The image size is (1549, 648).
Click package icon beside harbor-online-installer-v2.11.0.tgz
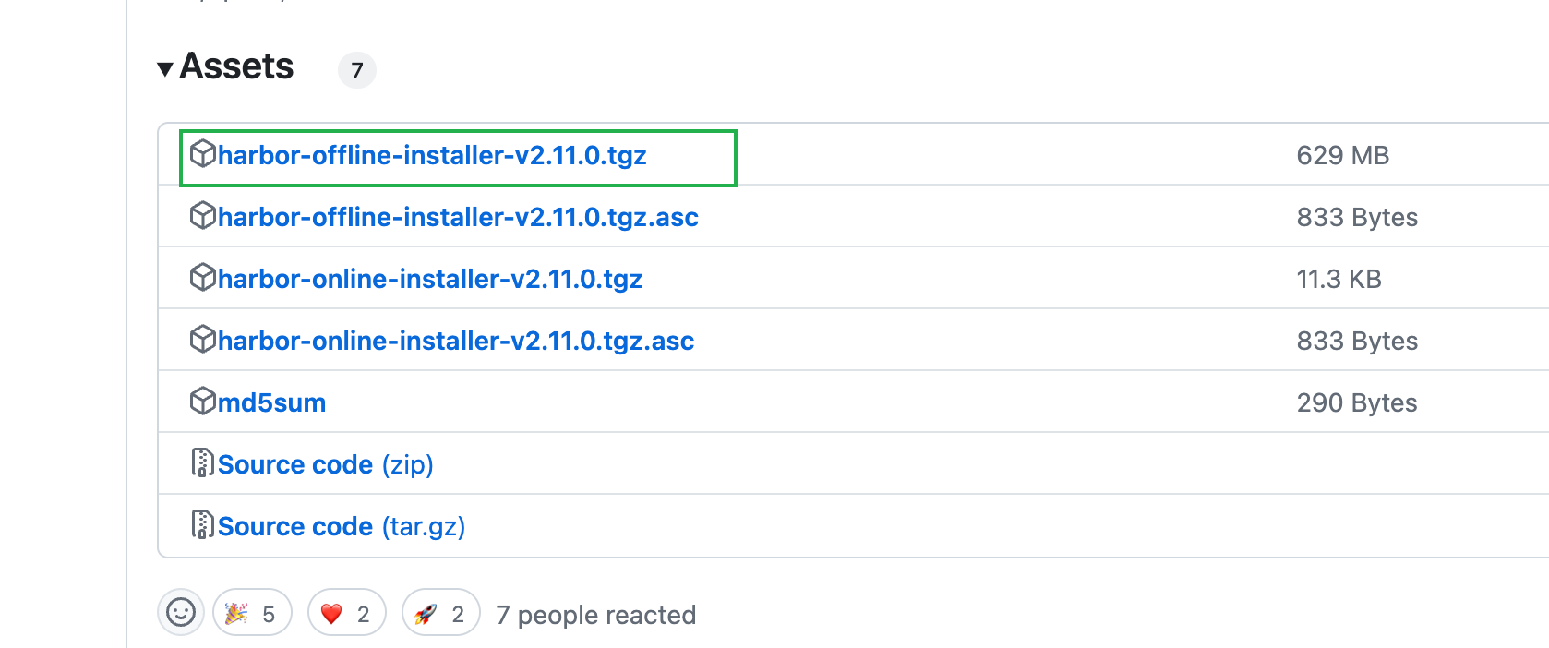(x=202, y=278)
